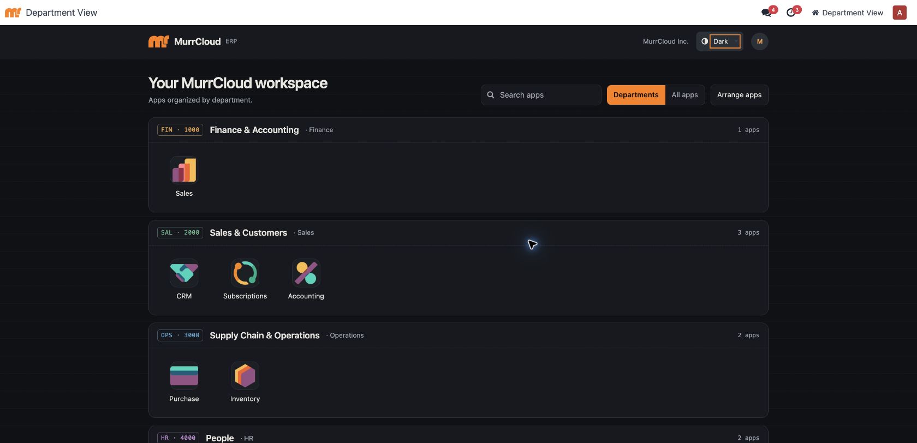Screen dimensions: 917x443
Task: Launch the CRM app
Action: [x=184, y=273]
